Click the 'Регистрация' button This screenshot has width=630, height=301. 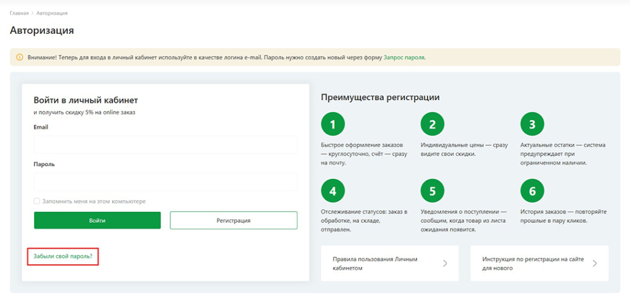pyautogui.click(x=233, y=220)
